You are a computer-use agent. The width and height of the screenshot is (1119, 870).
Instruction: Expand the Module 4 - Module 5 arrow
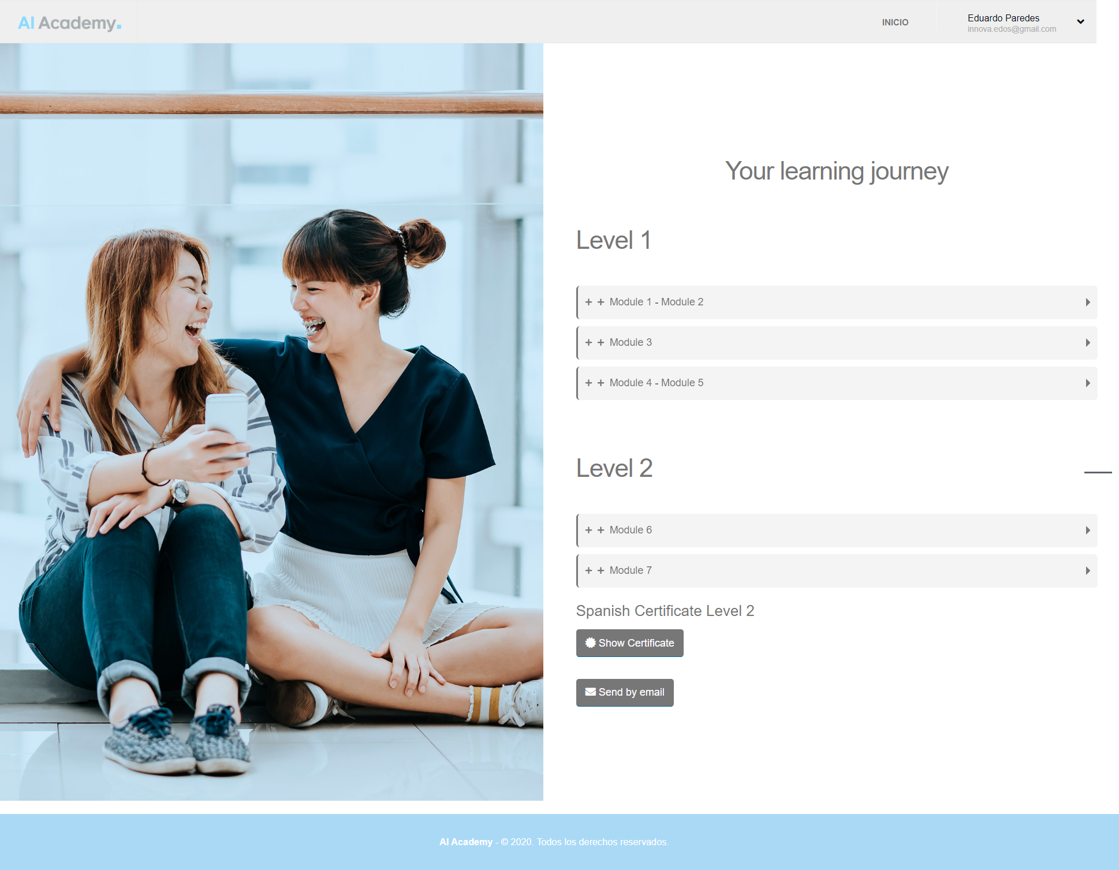[1088, 383]
